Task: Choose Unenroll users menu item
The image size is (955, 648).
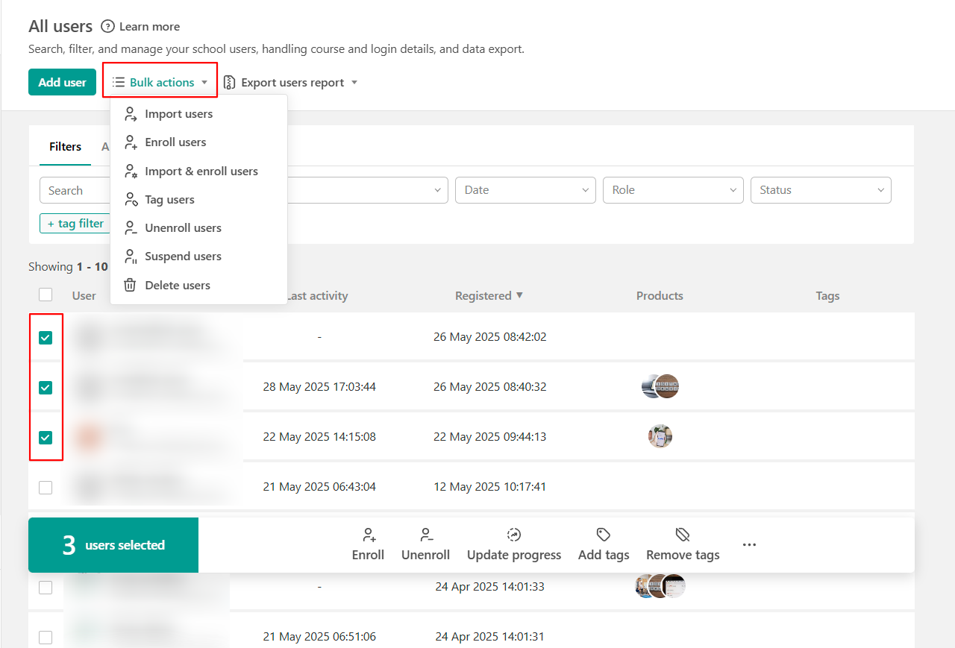Action: (198, 228)
